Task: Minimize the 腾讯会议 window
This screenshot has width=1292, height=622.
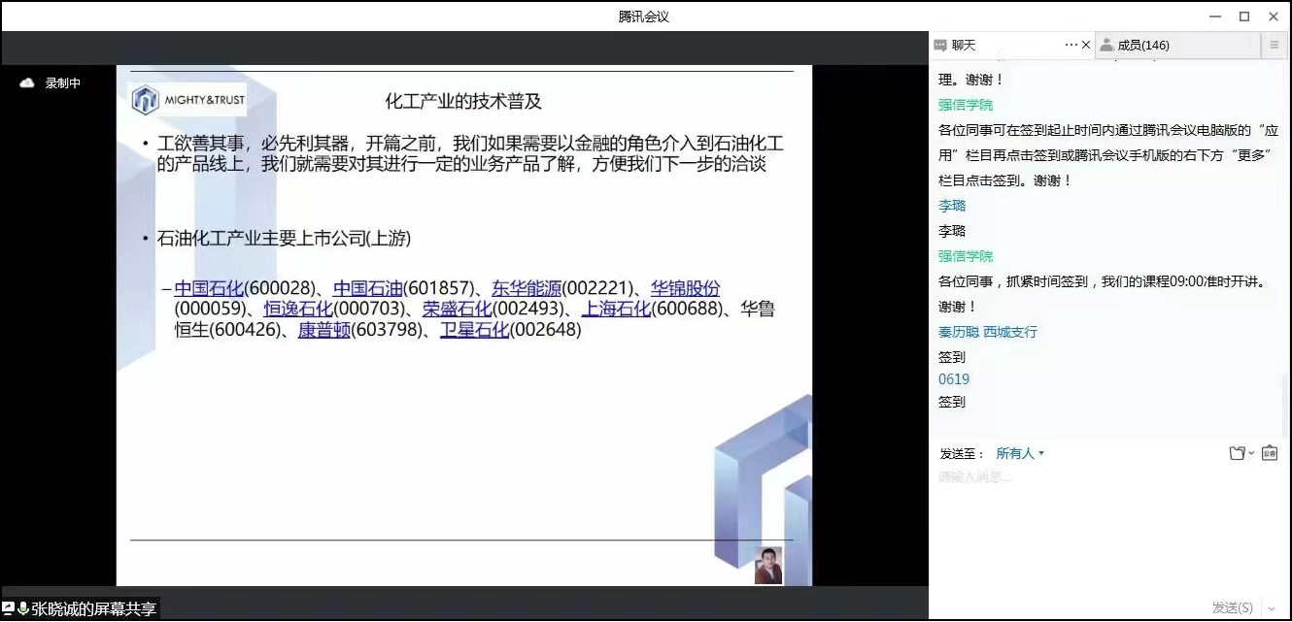Action: (x=1214, y=16)
